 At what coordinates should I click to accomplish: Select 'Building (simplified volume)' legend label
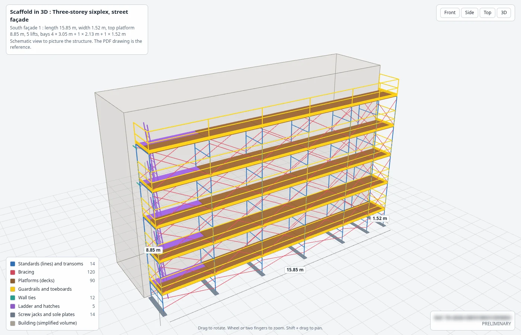click(48, 323)
